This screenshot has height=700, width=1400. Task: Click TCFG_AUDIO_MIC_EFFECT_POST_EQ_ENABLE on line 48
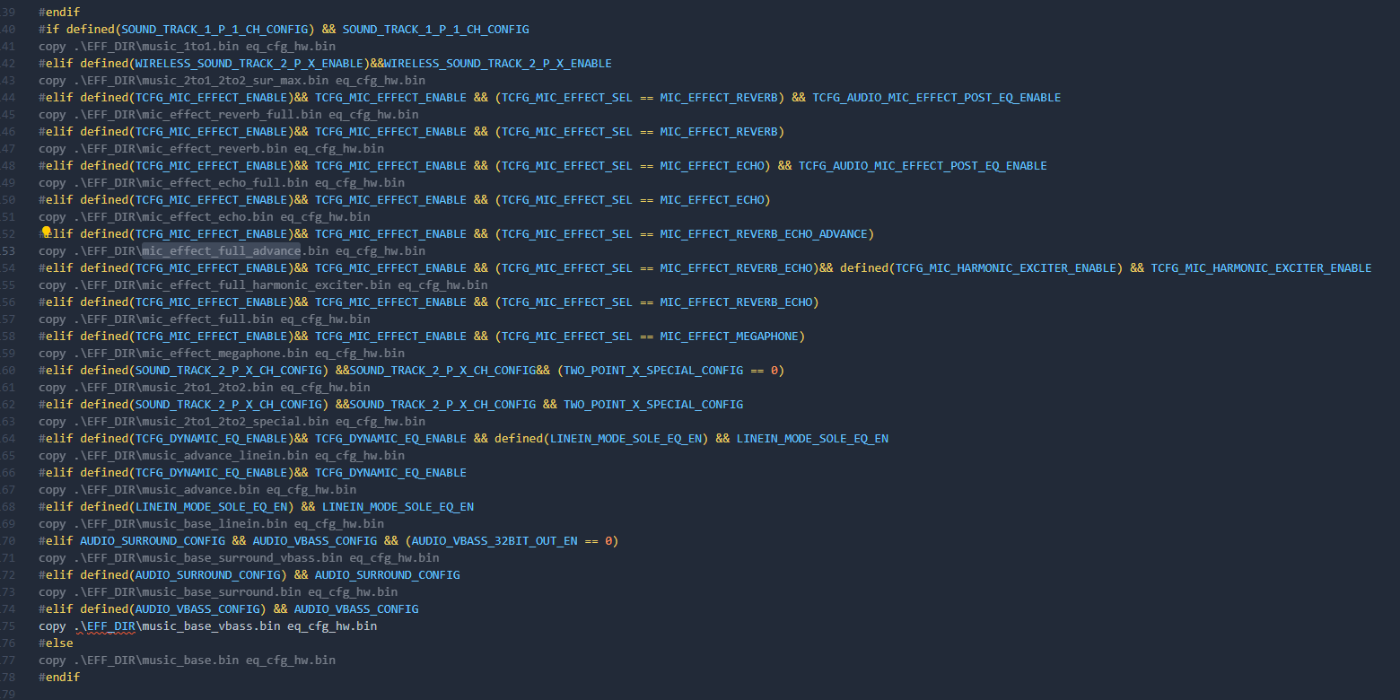(x=923, y=165)
